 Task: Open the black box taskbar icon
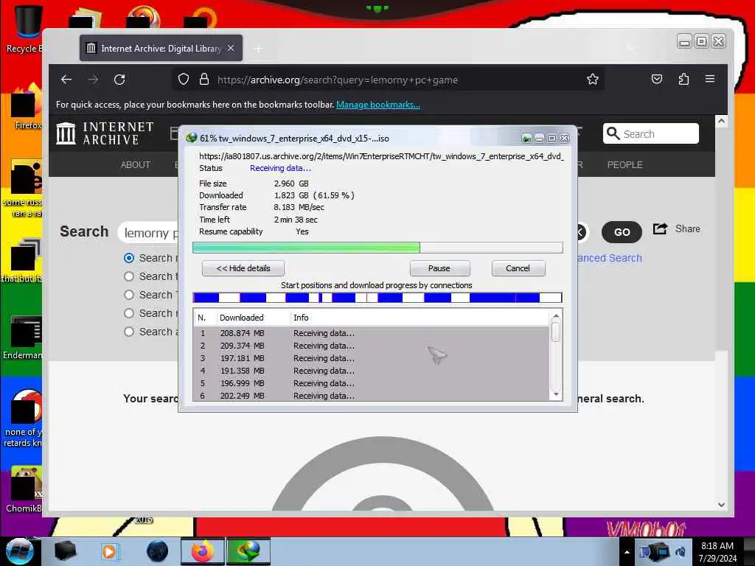pyautogui.click(x=65, y=551)
